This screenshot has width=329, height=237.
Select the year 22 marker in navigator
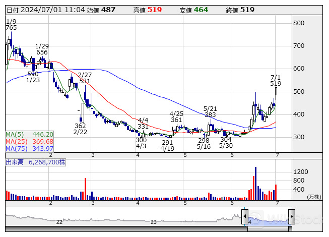[x=59, y=222]
